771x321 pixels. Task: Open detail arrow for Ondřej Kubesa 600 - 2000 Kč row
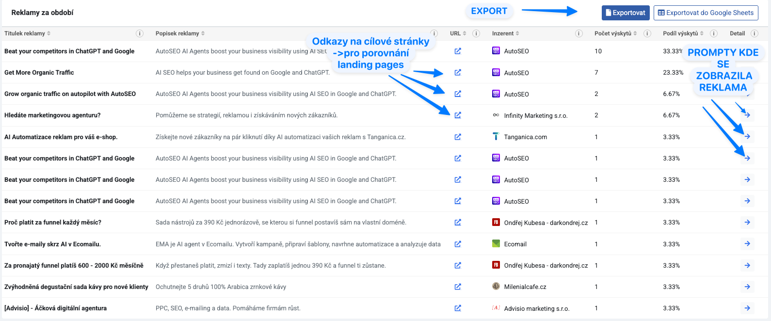pyautogui.click(x=747, y=265)
